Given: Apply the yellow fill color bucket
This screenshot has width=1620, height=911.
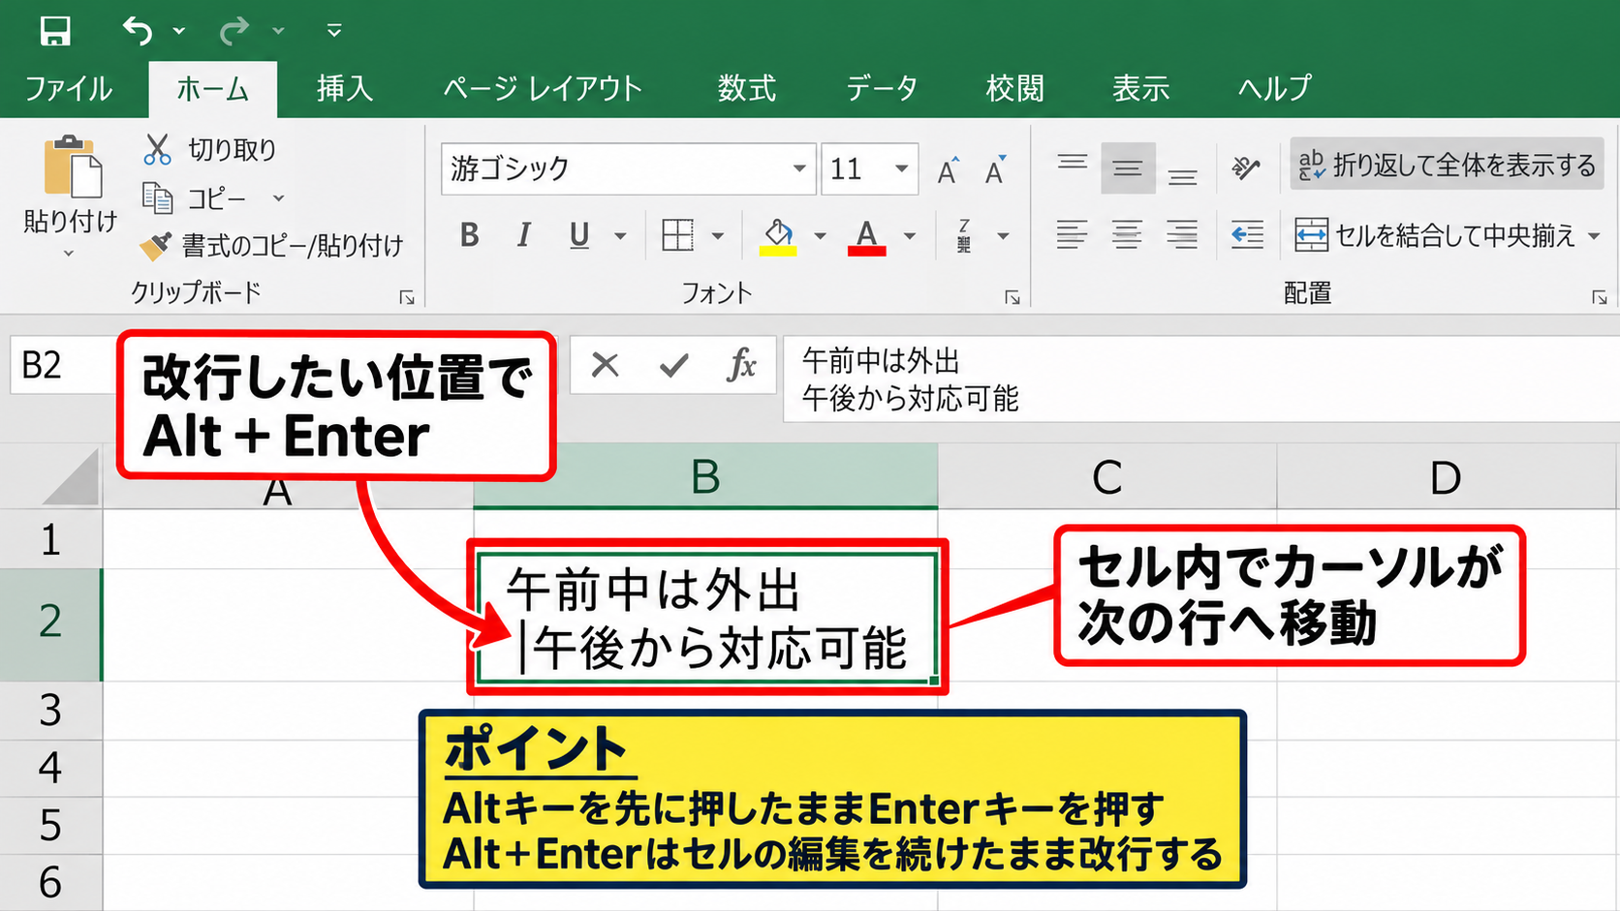Looking at the screenshot, I should pos(778,236).
